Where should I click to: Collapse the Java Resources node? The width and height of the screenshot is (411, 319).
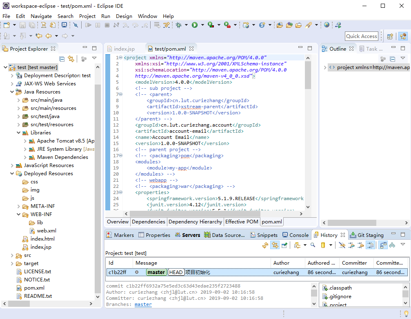(12, 92)
